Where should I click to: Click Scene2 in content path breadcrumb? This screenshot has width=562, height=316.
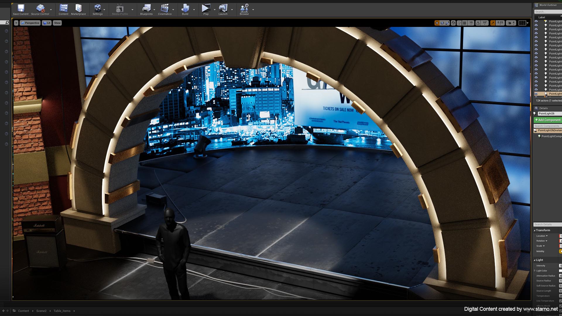coord(41,311)
